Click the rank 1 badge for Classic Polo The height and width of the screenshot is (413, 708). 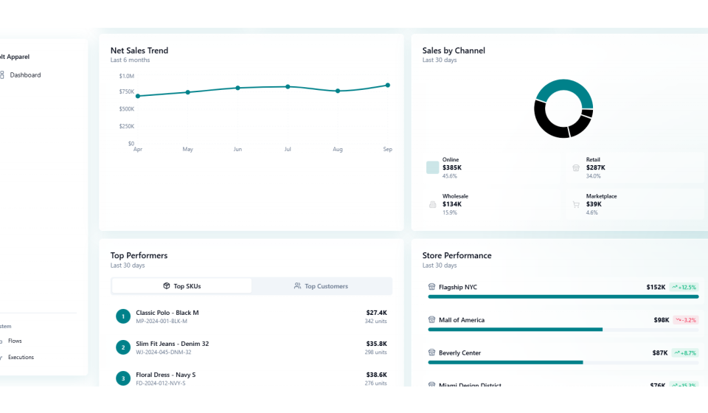point(123,316)
